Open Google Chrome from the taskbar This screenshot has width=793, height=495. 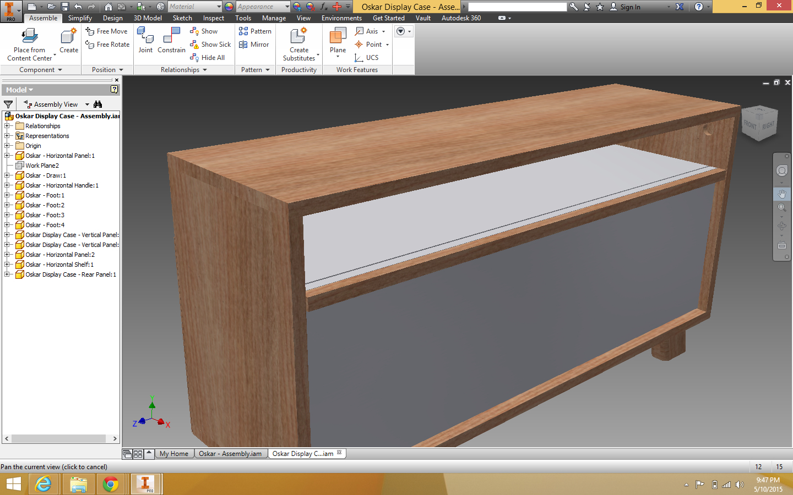(x=111, y=484)
